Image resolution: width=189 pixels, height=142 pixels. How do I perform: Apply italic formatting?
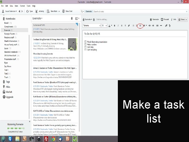point(118,26)
